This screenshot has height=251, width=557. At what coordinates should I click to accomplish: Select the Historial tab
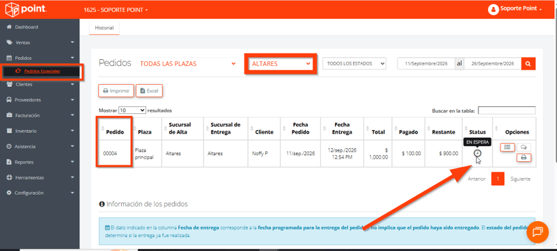coord(104,28)
